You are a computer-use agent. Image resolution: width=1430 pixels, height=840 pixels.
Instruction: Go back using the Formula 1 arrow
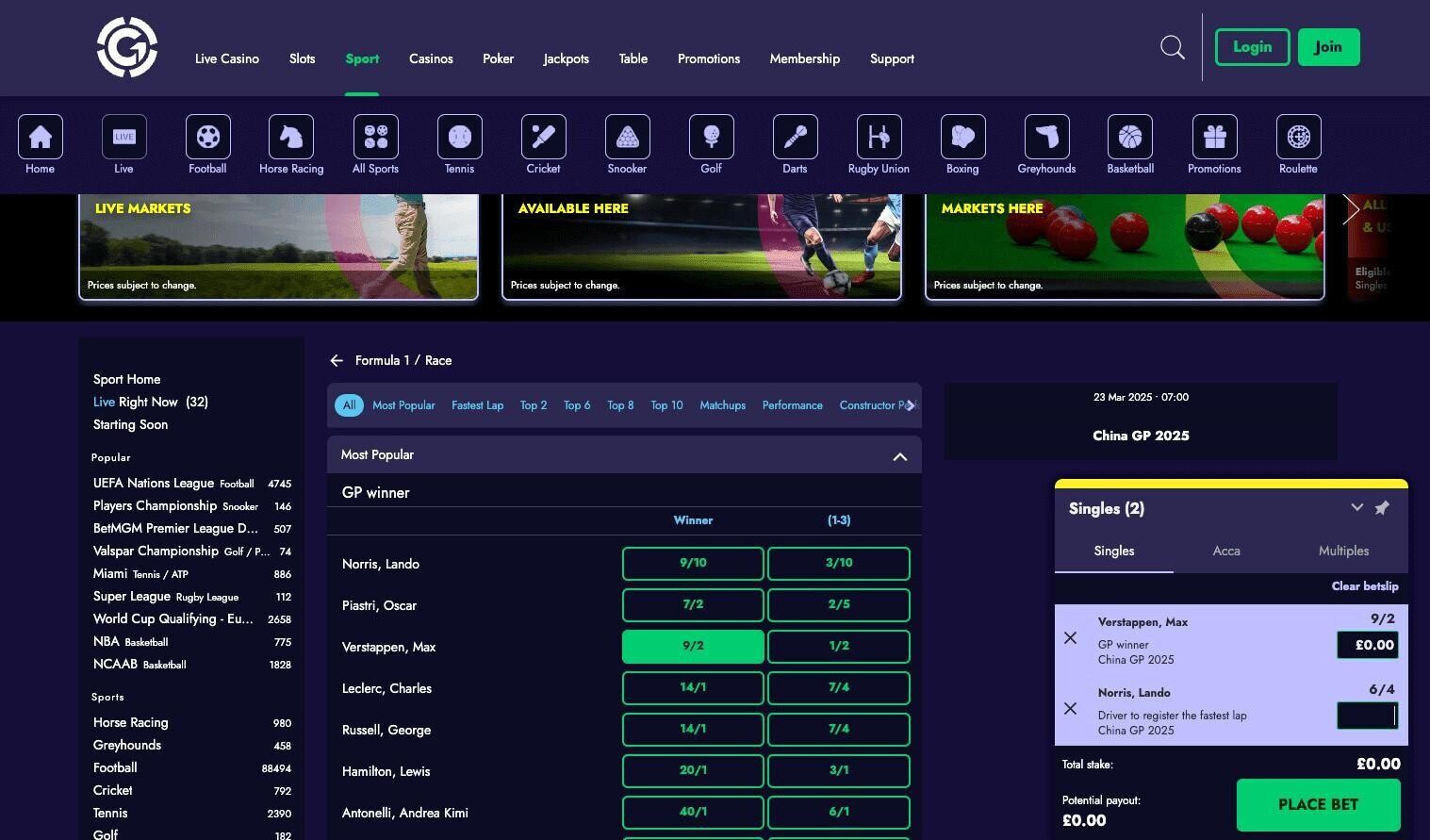(x=337, y=360)
